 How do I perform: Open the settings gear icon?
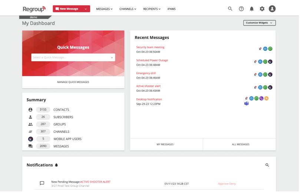pyautogui.click(x=262, y=9)
